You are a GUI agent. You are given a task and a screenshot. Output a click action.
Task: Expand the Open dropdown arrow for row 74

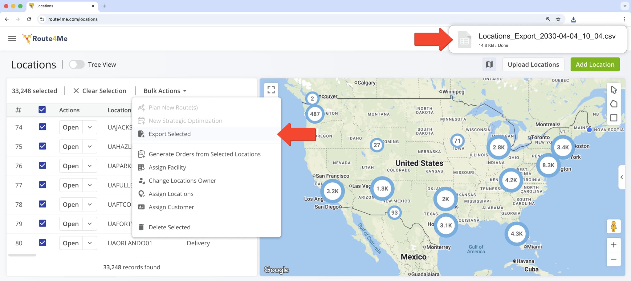(90, 127)
